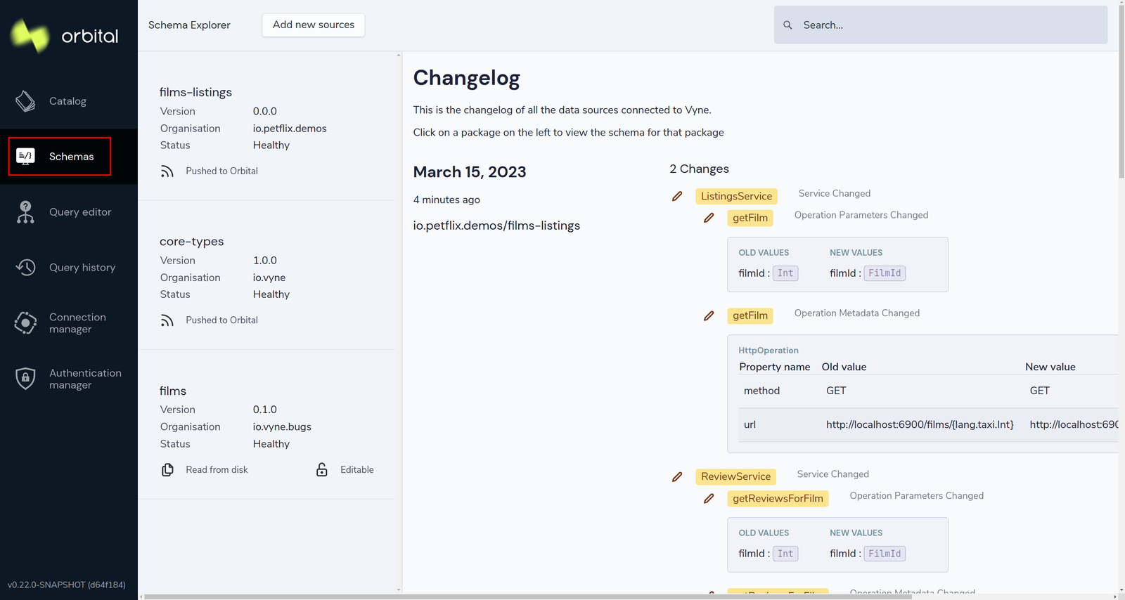Click the pencil icon beside ListingsService
Viewport: 1125px width, 600px height.
(676, 196)
